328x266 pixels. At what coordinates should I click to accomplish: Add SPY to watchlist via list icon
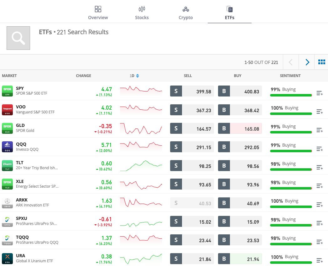click(x=320, y=93)
